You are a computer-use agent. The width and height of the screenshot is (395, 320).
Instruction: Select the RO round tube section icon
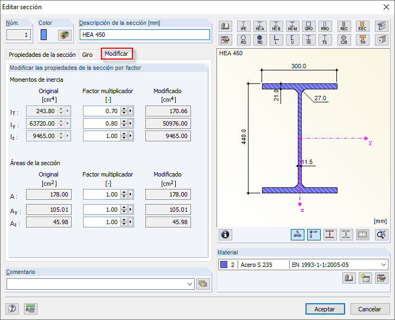pos(244,40)
